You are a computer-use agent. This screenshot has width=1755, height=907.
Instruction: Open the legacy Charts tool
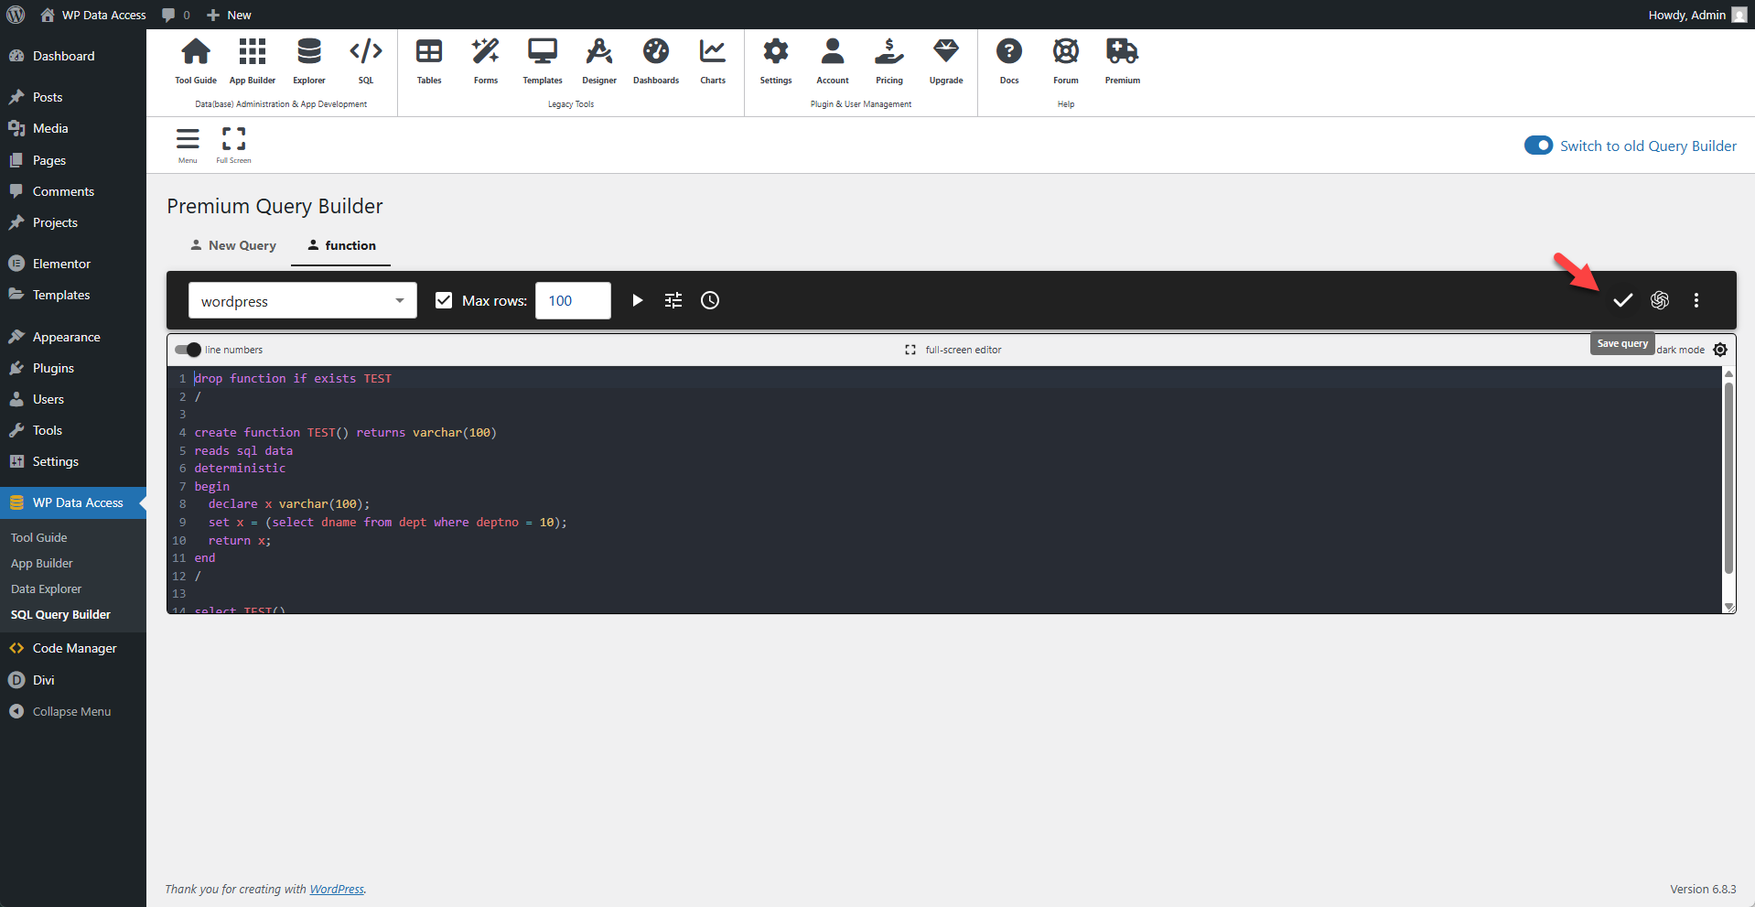pyautogui.click(x=712, y=59)
